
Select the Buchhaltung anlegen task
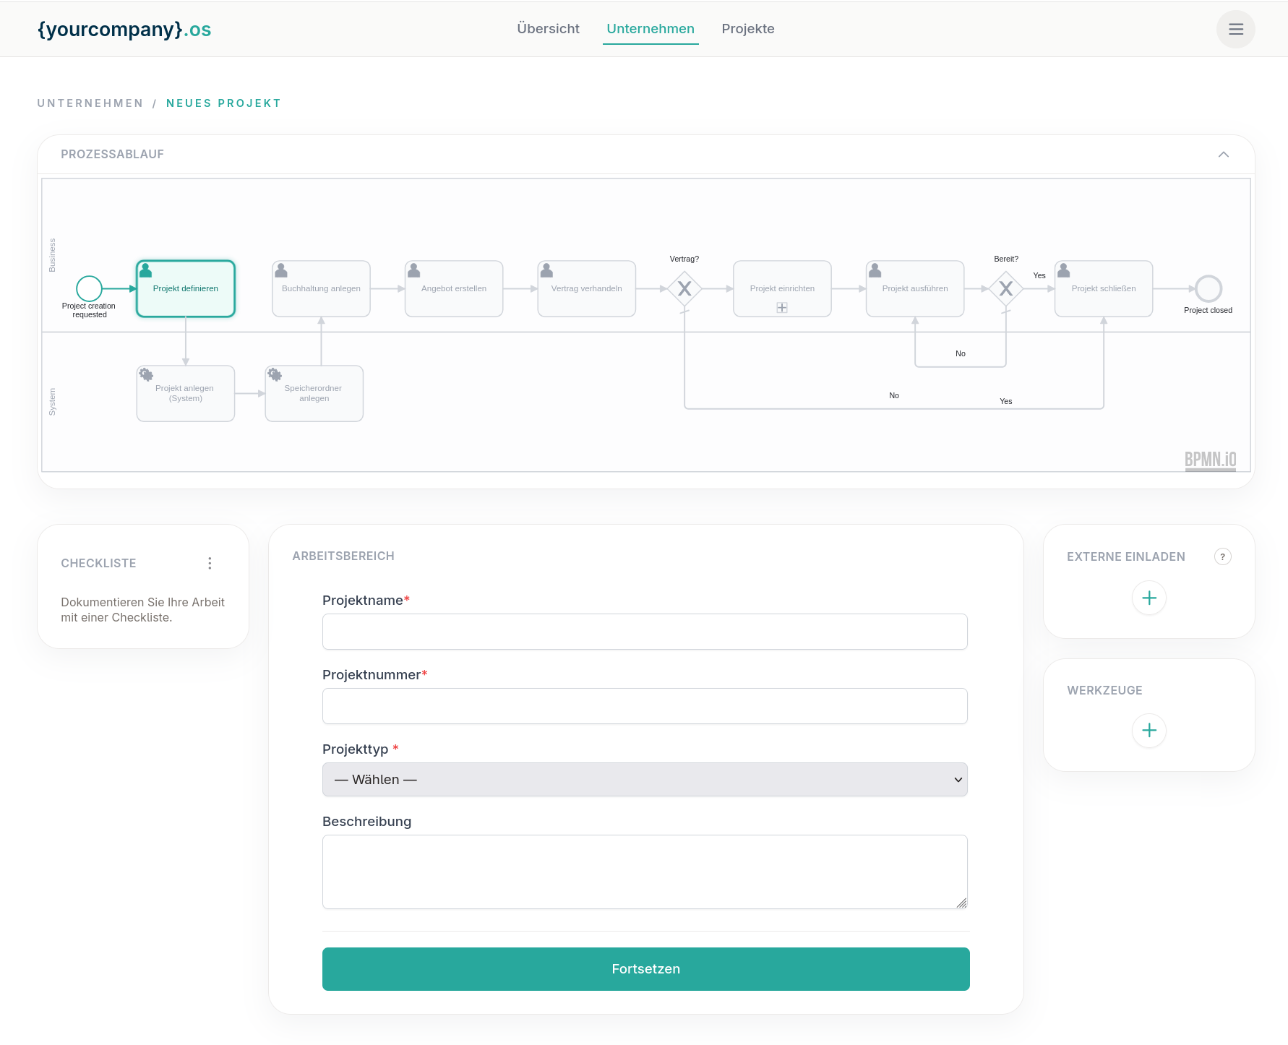coord(321,288)
